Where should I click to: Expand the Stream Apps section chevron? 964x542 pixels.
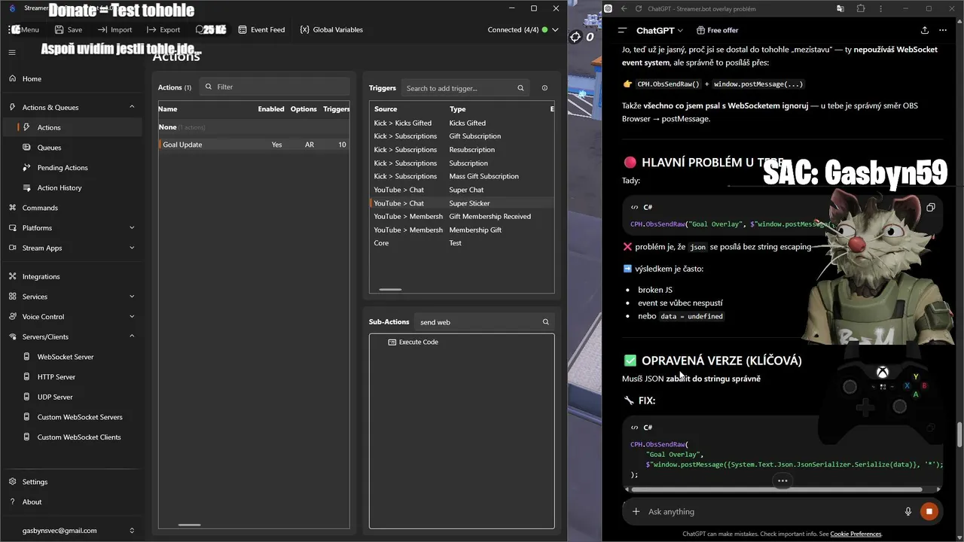tap(132, 248)
